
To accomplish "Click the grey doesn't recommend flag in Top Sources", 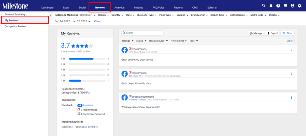I will pyautogui.click(x=79, y=114).
